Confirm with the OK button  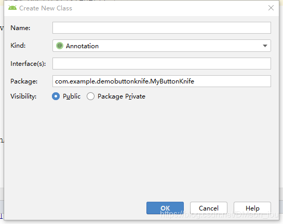(165, 208)
